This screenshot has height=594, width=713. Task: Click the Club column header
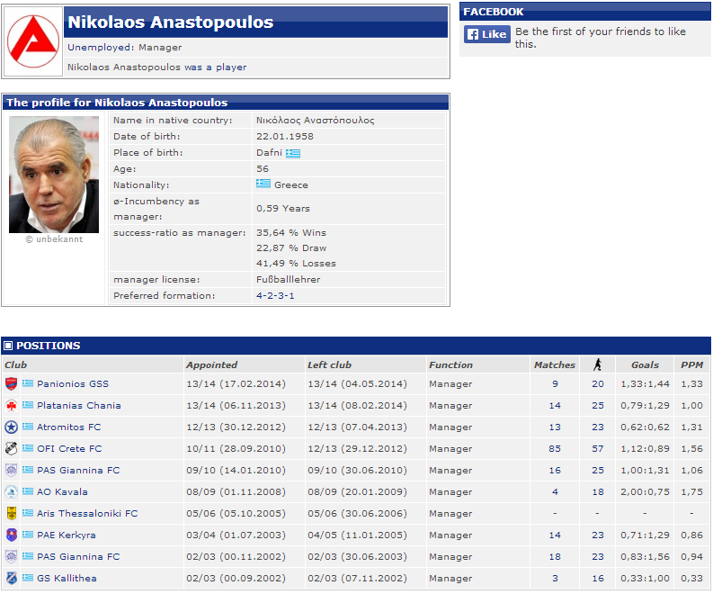click(16, 364)
